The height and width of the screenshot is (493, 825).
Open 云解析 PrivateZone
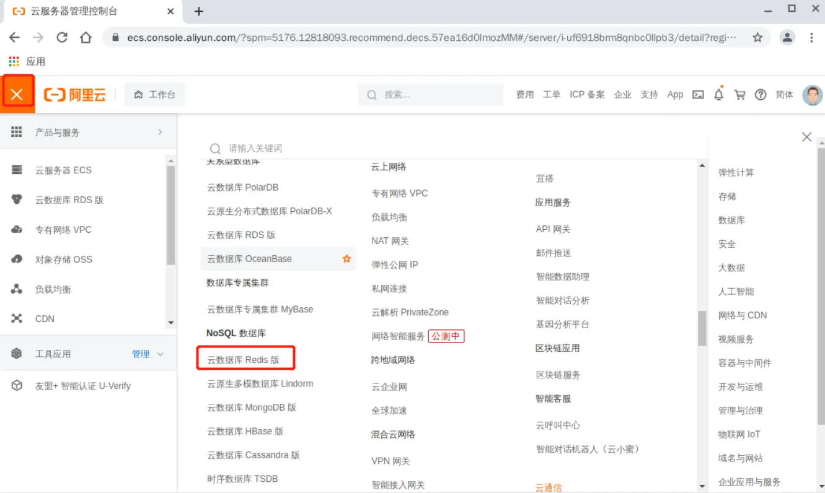tap(410, 312)
